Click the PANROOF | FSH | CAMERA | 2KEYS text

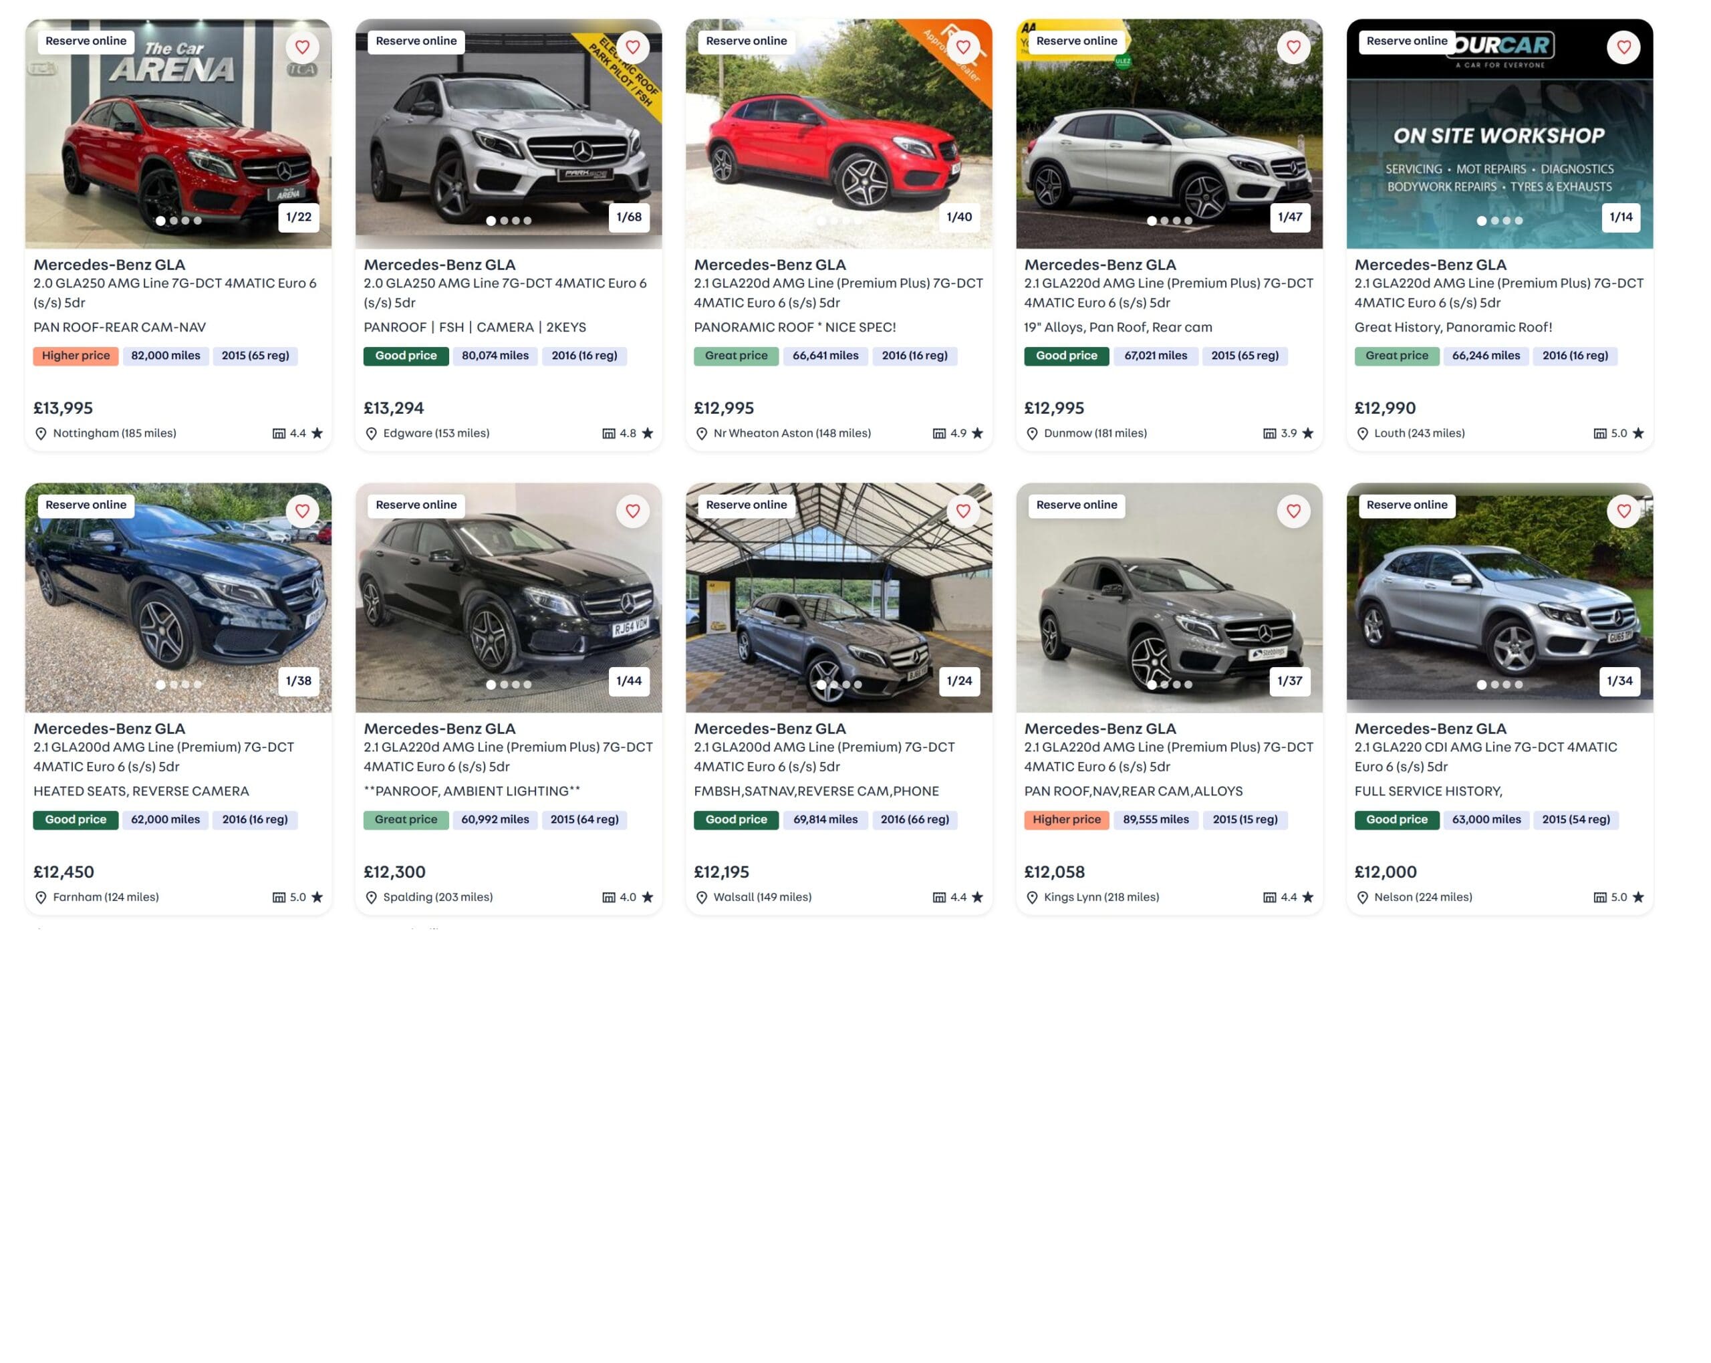click(x=475, y=327)
